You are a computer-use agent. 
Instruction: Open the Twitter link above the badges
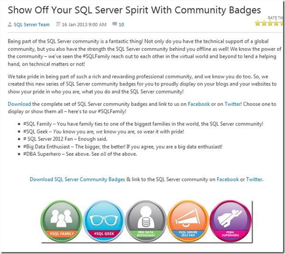coord(254,179)
